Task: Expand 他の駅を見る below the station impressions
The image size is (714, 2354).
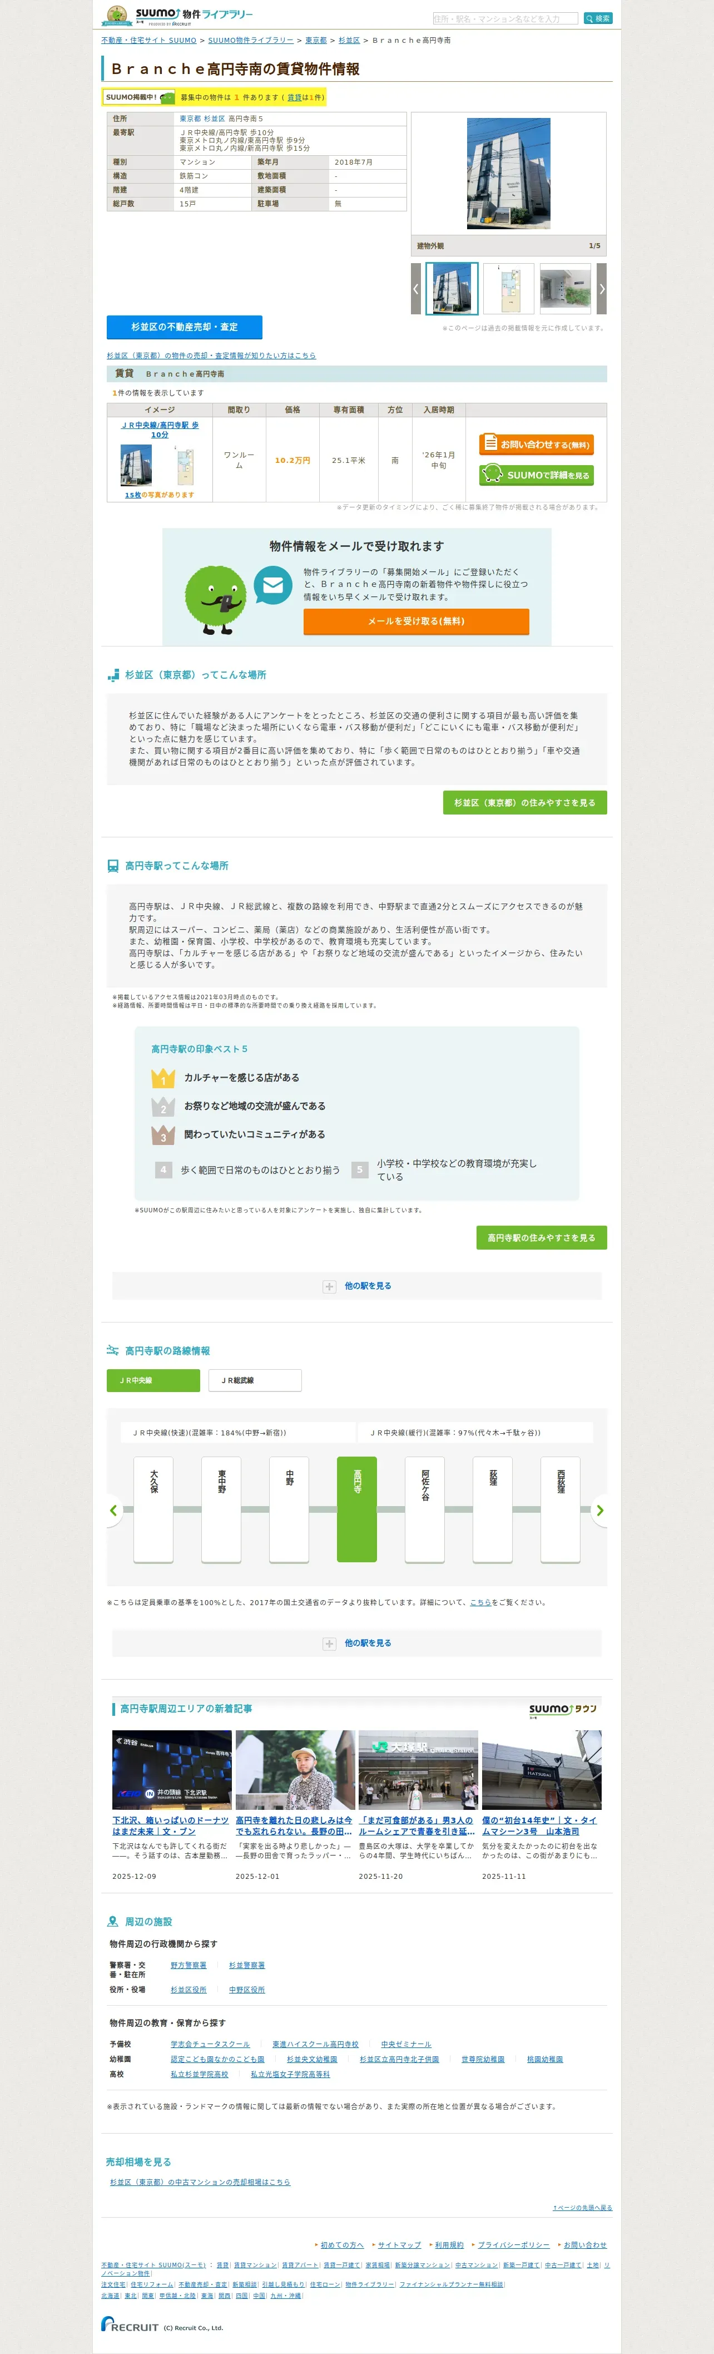Action: 357,1286
